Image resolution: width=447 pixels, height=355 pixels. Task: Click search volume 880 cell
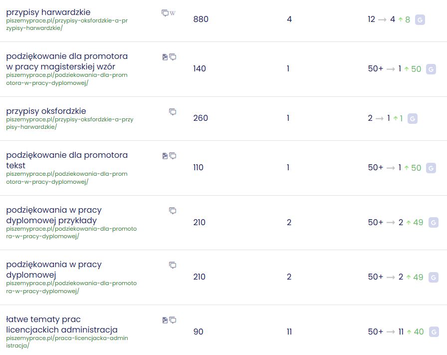tap(201, 19)
